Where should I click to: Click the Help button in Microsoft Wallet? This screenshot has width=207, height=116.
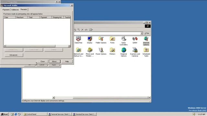67,62
